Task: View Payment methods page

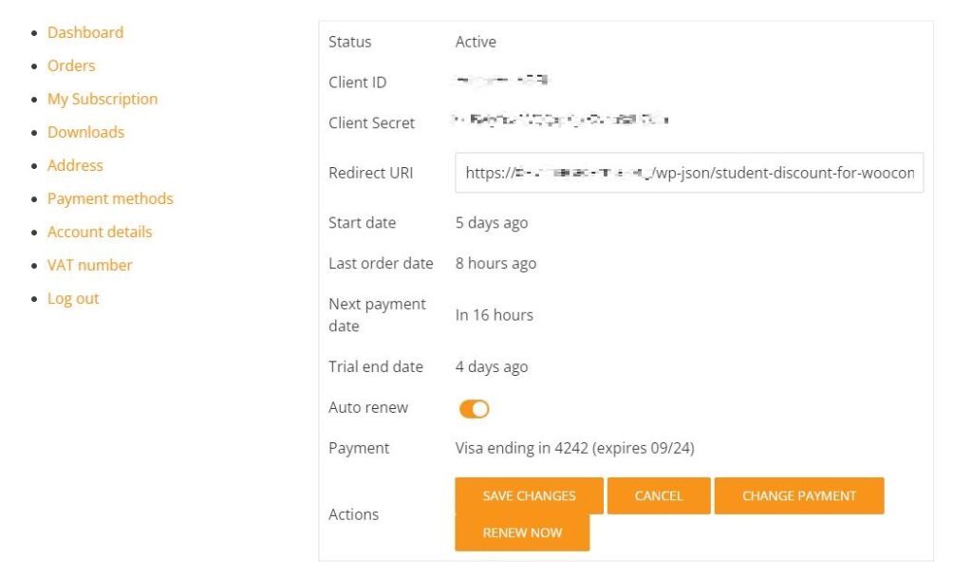Action: pyautogui.click(x=110, y=198)
